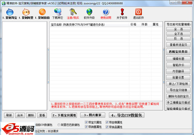Click 删除勾选的宝贝 button

pos(178,96)
